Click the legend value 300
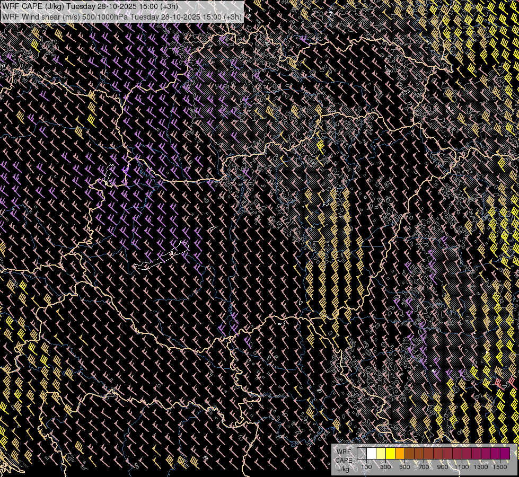 [385, 467]
